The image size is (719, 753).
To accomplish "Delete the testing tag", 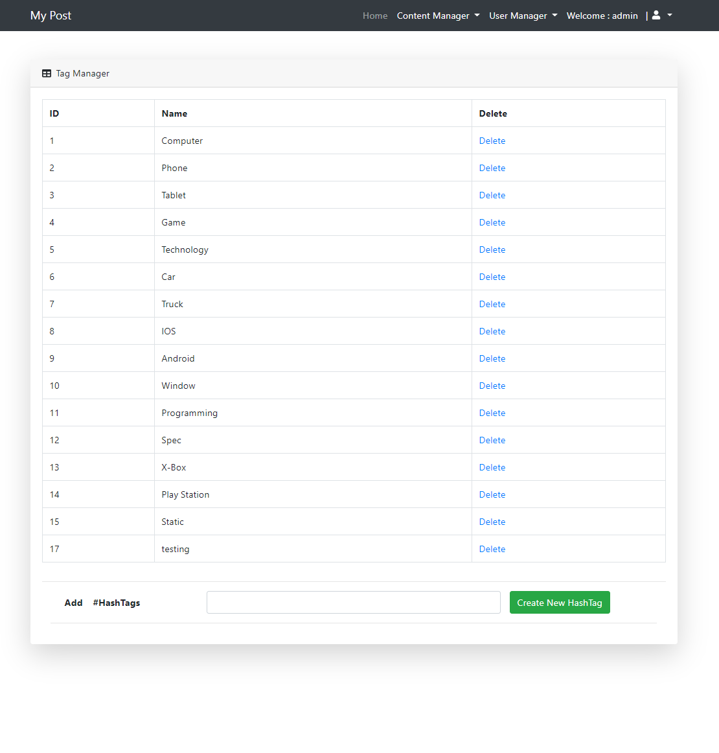I will (492, 549).
